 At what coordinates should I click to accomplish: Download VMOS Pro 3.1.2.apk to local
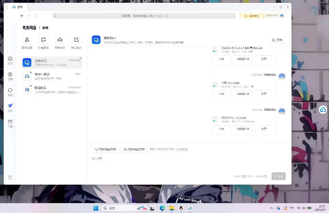[x=243, y=129]
